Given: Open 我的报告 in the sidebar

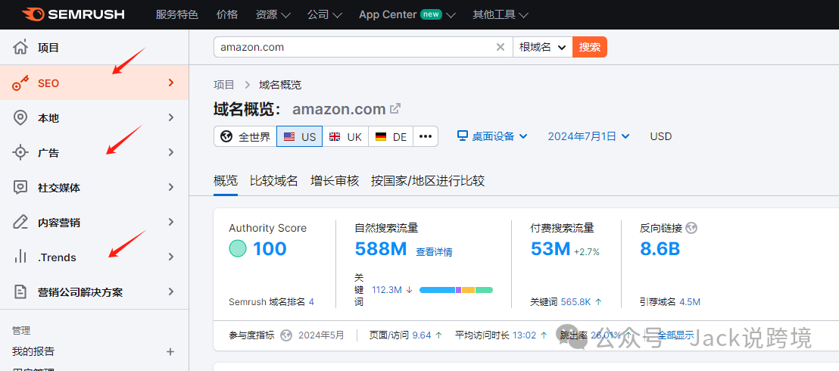Looking at the screenshot, I should [33, 352].
